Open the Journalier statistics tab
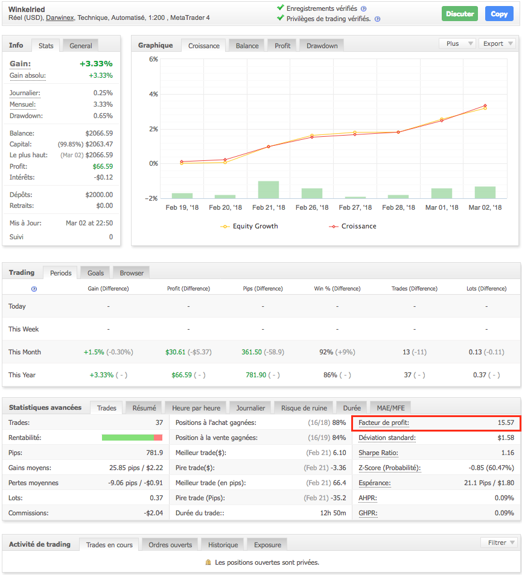Image resolution: width=522 pixels, height=575 pixels. [x=250, y=408]
